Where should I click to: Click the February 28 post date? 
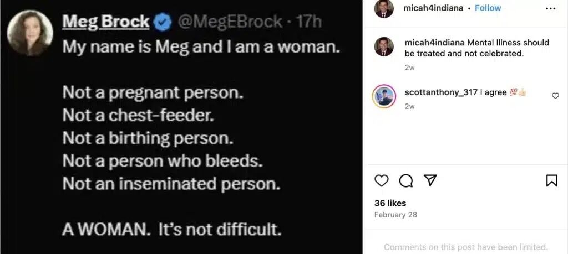(395, 215)
